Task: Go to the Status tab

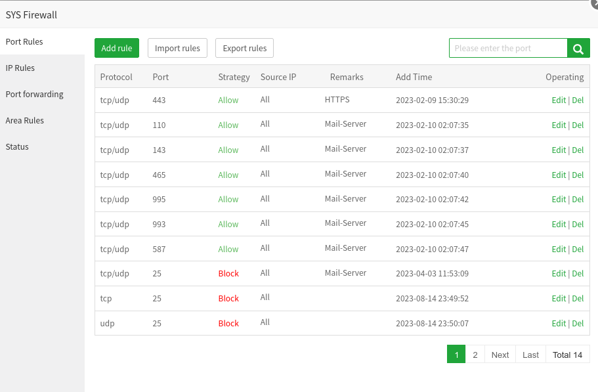Action: point(17,146)
